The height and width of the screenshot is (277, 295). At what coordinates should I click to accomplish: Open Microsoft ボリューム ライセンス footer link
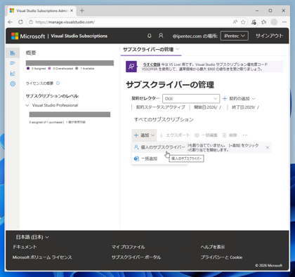coord(42,257)
